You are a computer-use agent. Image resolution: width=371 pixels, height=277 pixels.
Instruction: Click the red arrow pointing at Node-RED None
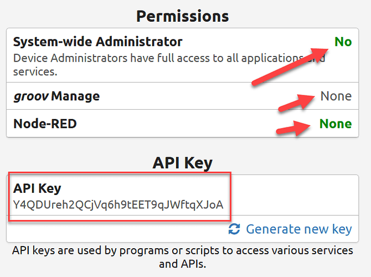pos(293,129)
